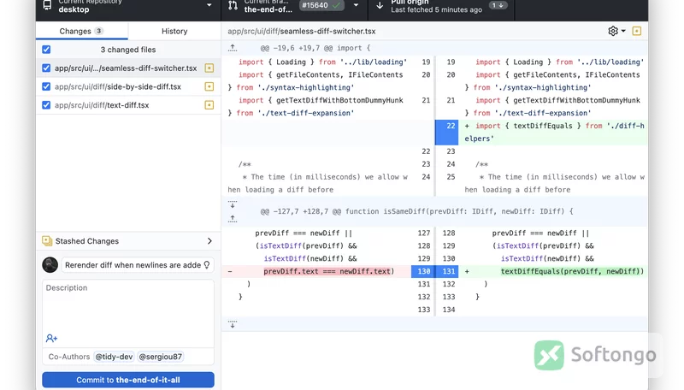Expand diff upward at first hunk header
Image resolution: width=684 pixels, height=390 pixels.
(233, 48)
